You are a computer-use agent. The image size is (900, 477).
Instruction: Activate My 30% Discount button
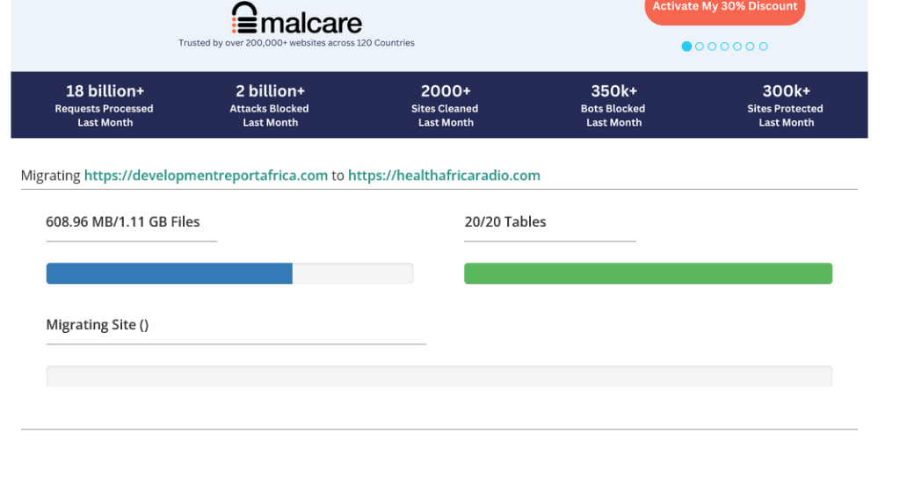724,8
